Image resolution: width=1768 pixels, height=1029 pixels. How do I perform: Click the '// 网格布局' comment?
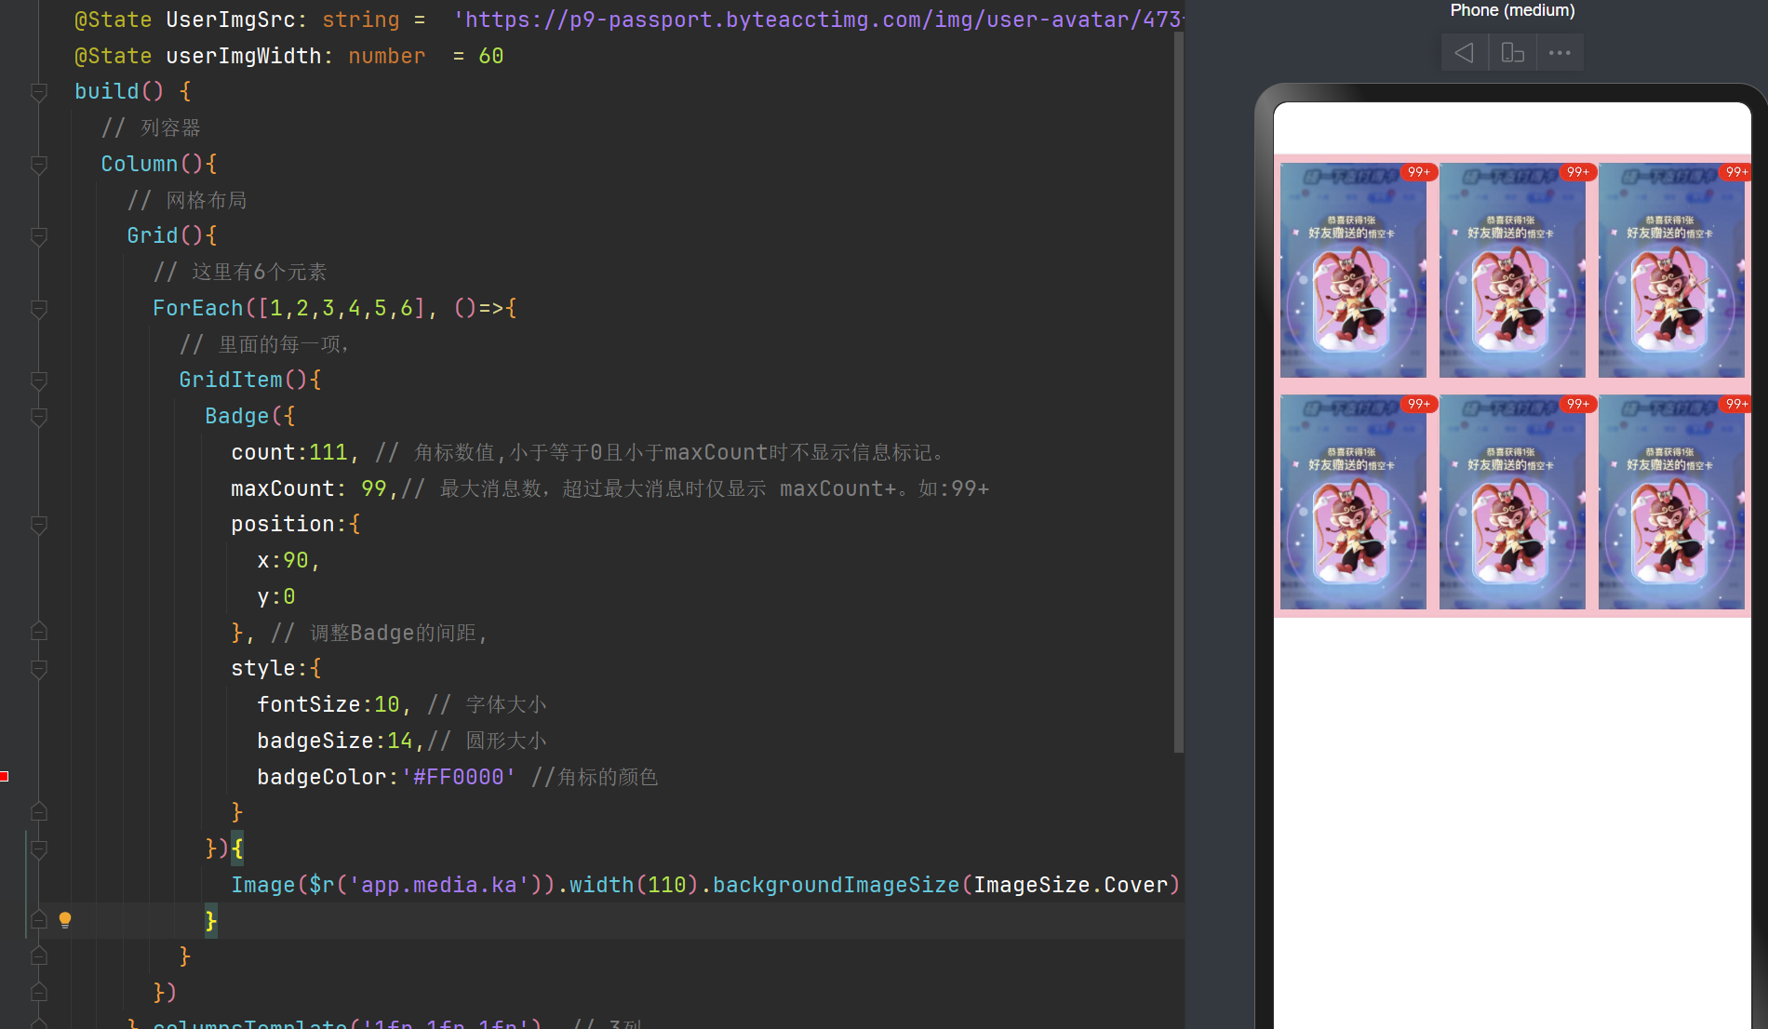187,200
